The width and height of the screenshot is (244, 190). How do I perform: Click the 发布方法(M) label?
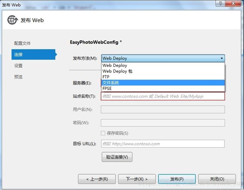[x=85, y=58]
